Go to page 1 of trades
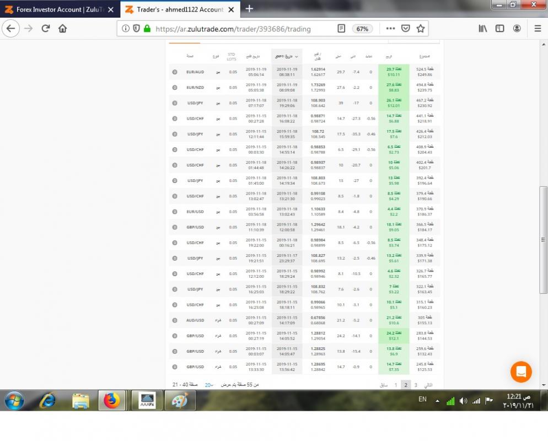Screen dimensions: 548x441 [396, 385]
